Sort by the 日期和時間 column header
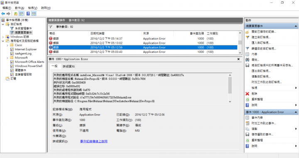 pos(115,34)
